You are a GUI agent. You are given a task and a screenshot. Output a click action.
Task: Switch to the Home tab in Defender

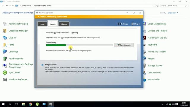click(42, 24)
